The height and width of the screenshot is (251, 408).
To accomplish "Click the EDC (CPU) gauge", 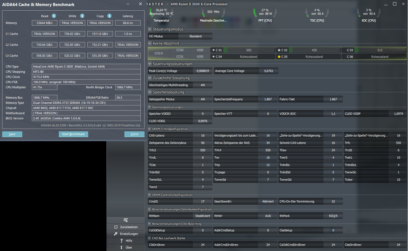I will (369, 15).
